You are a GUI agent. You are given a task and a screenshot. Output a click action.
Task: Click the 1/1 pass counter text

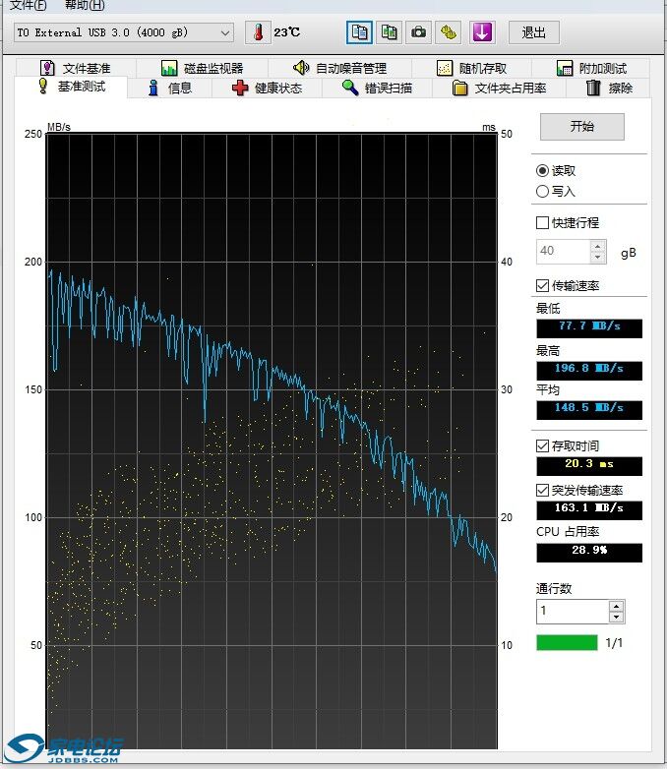pyautogui.click(x=614, y=642)
